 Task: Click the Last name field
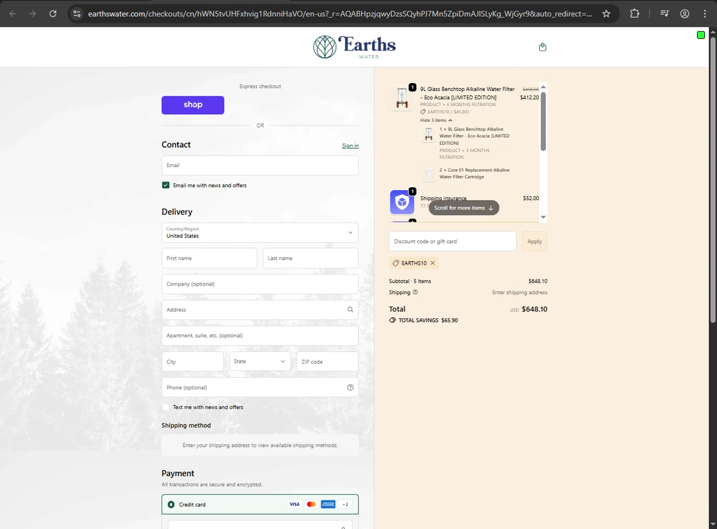click(311, 258)
